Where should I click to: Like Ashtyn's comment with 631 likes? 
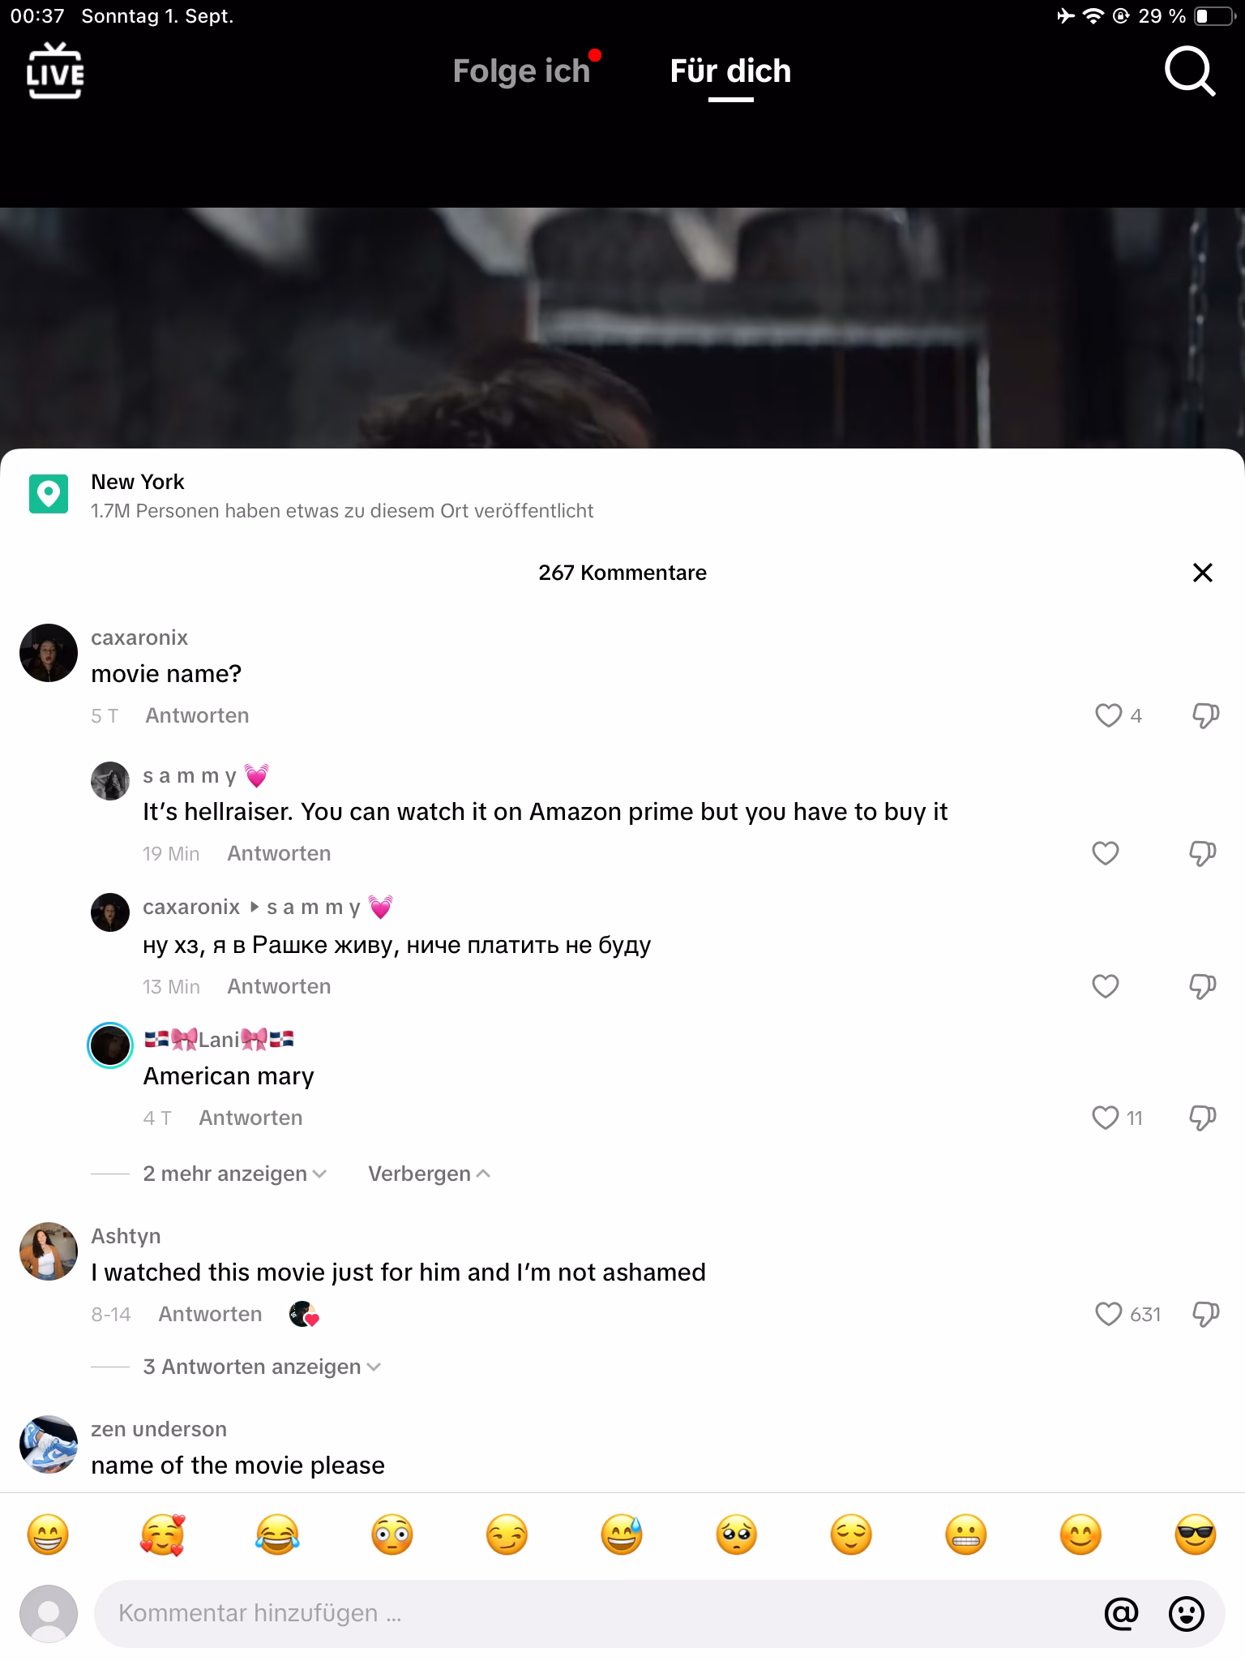point(1107,1314)
